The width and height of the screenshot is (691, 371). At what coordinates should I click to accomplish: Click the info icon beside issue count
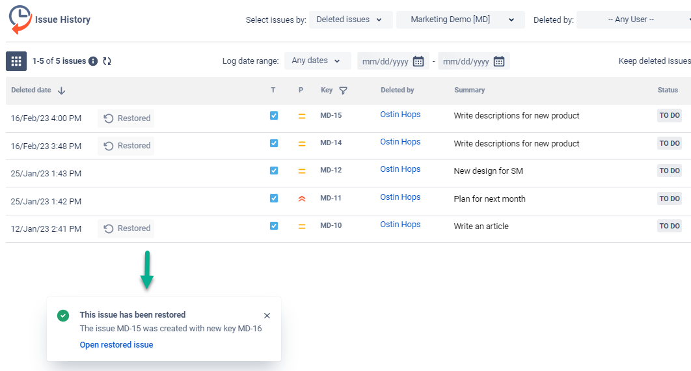(93, 61)
